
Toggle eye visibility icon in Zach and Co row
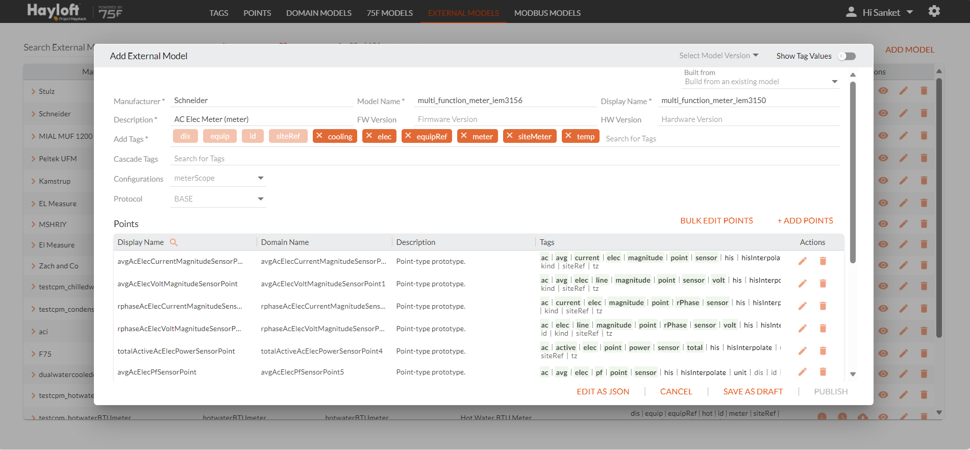pos(883,265)
